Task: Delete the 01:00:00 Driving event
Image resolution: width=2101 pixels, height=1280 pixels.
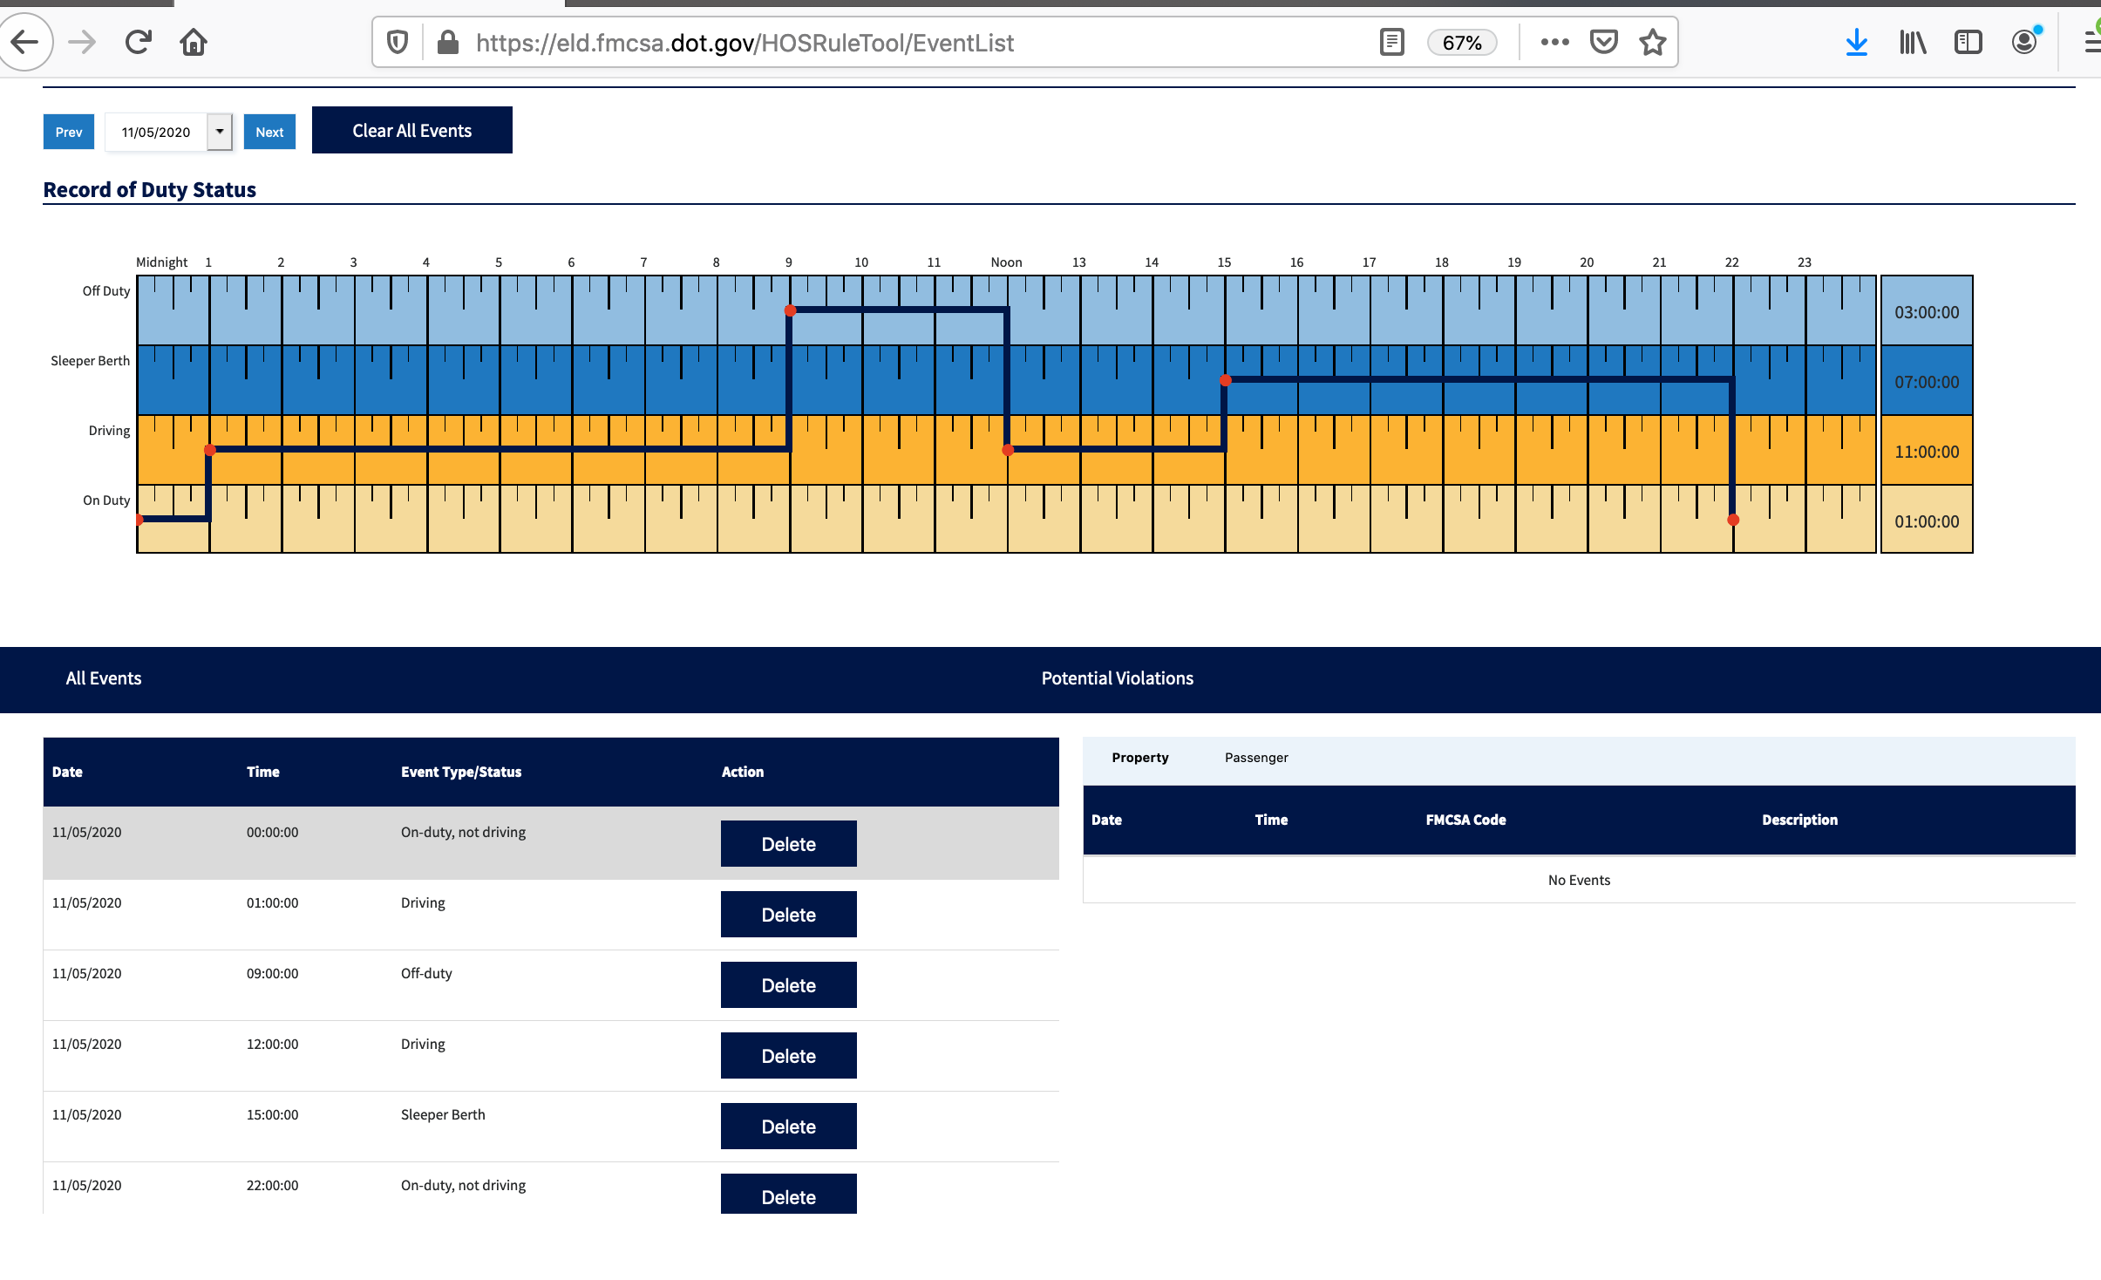Action: [789, 914]
